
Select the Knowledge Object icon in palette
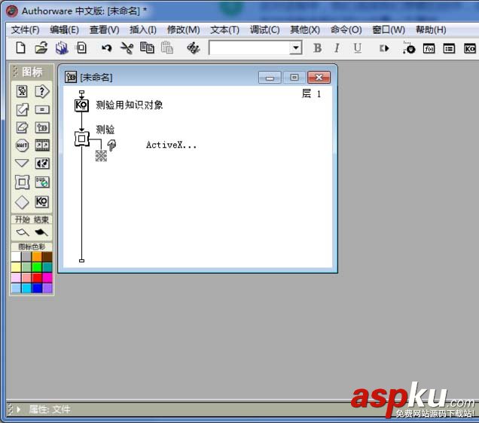[x=42, y=202]
